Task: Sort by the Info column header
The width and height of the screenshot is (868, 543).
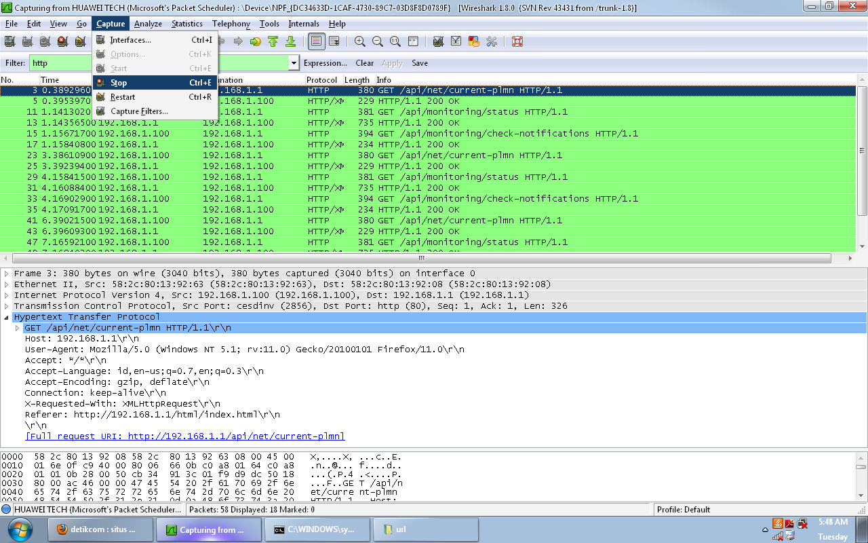Action: pos(384,80)
